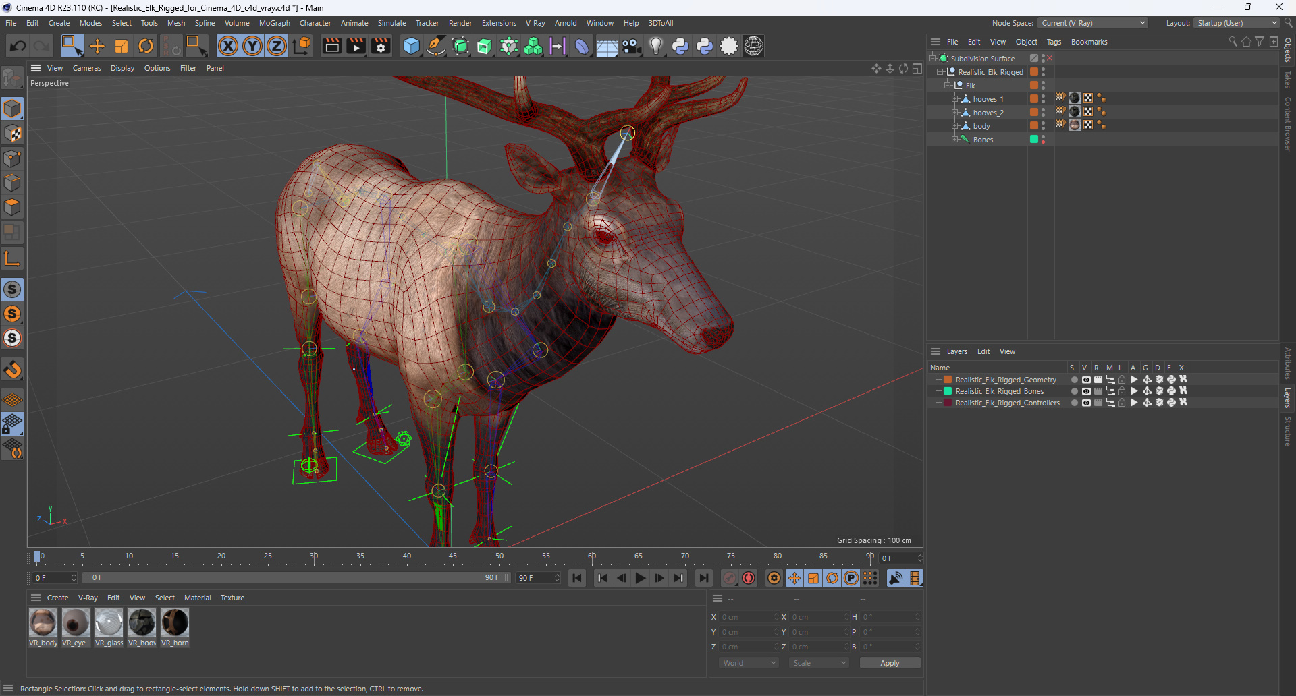Open the Layers Edit menu
The height and width of the screenshot is (696, 1296).
pos(983,351)
